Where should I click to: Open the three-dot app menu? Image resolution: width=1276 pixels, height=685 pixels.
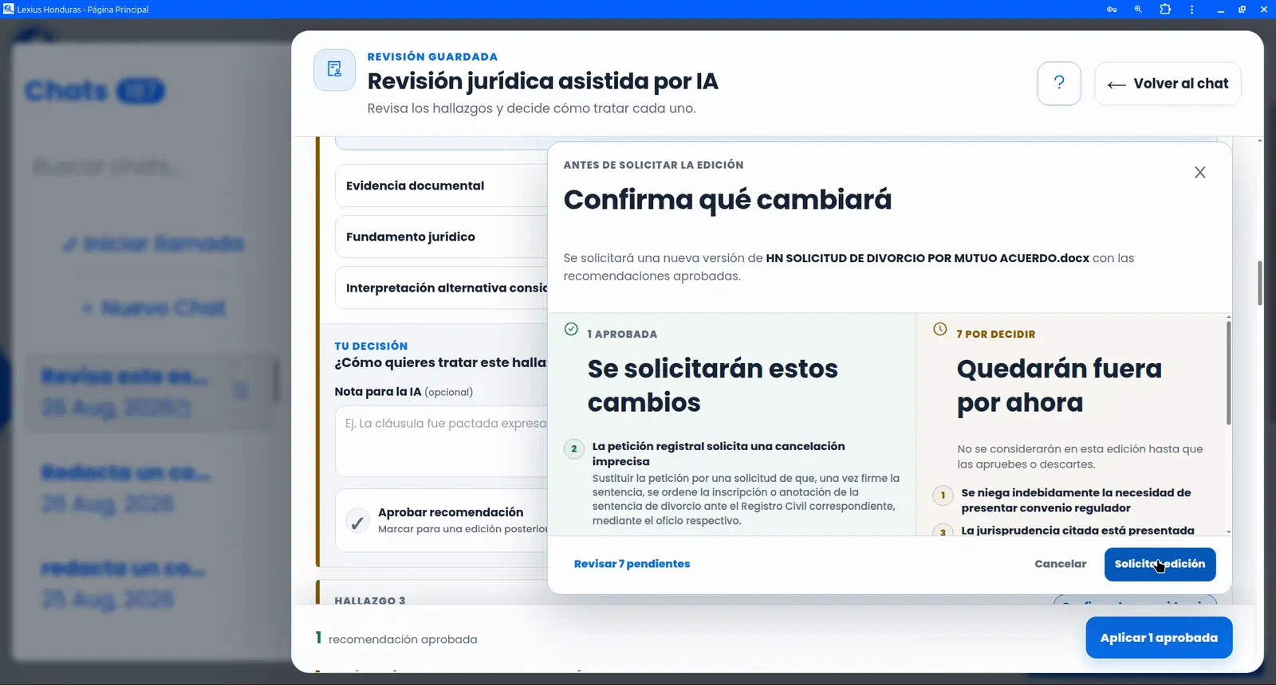coord(1191,10)
